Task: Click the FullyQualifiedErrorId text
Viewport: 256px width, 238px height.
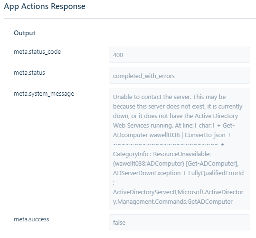Action: [x=216, y=173]
